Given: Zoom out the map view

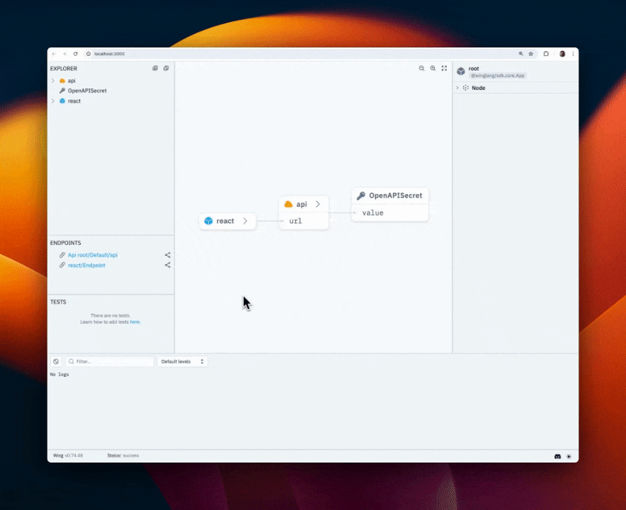Looking at the screenshot, I should (x=421, y=68).
